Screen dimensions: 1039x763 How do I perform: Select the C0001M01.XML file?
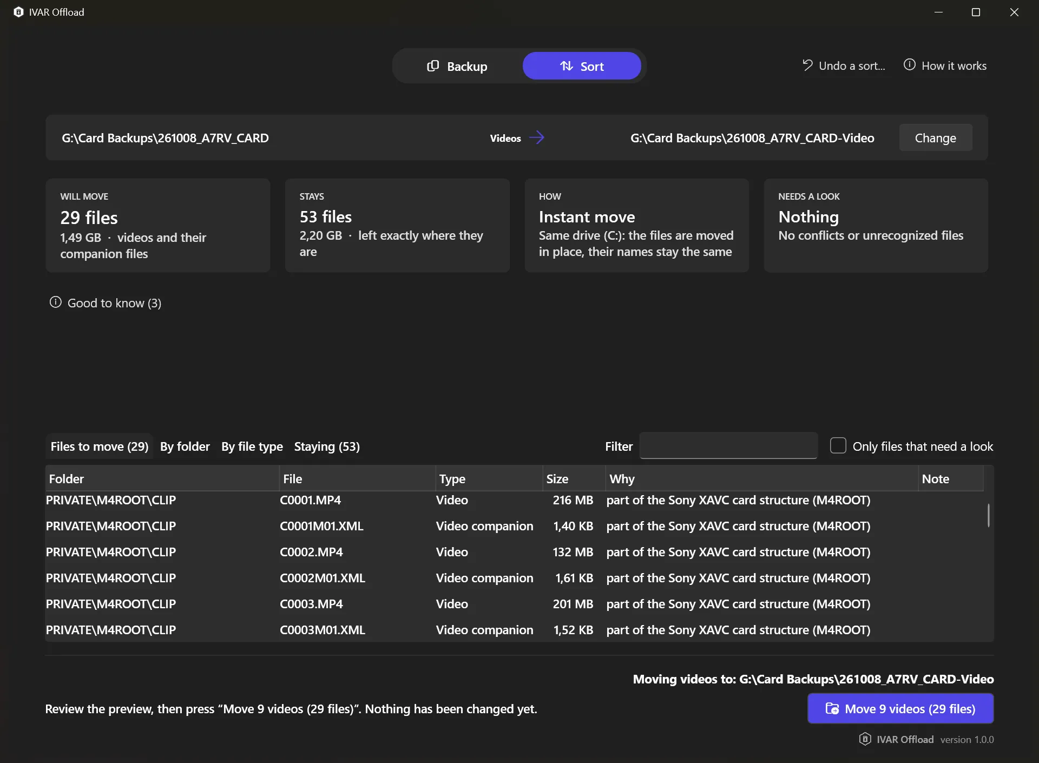[321, 526]
